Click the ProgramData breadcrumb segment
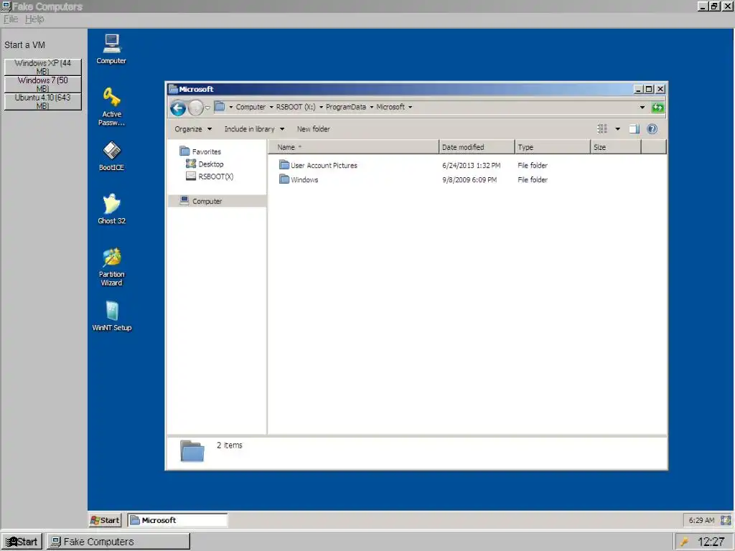735x551 pixels. pyautogui.click(x=346, y=108)
